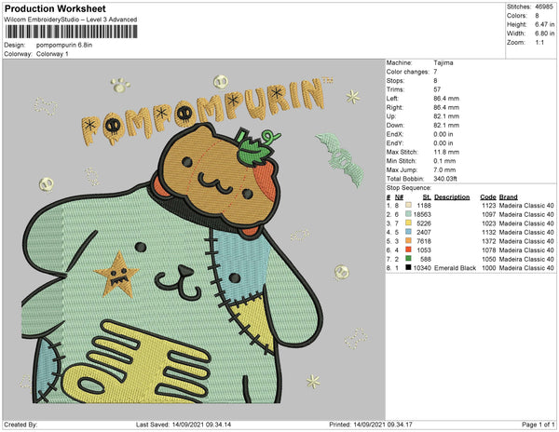Viewport: 559px width, 432px height.
Task: Click the 'Production Worksheet' title
Action: 55,9
